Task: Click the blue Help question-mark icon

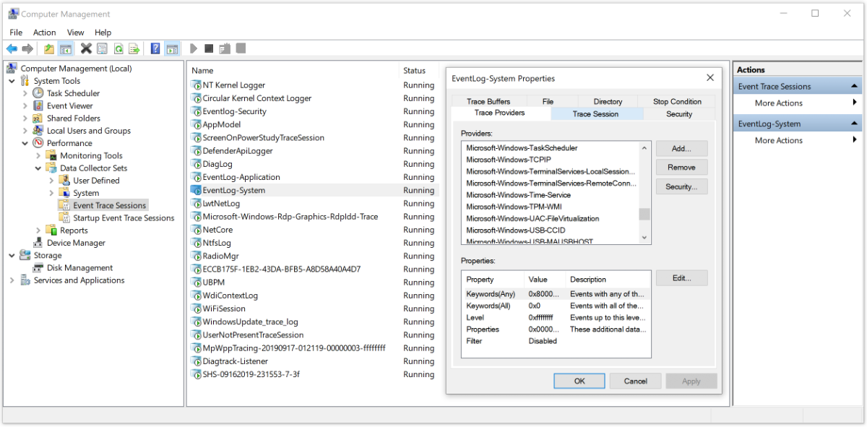Action: tap(155, 48)
